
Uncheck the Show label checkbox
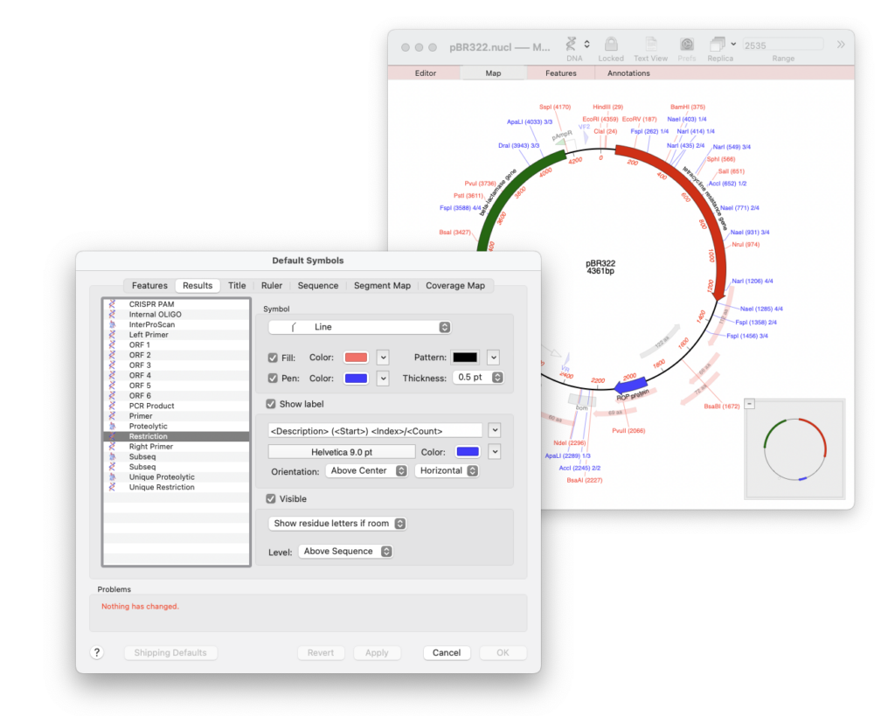[x=271, y=404]
